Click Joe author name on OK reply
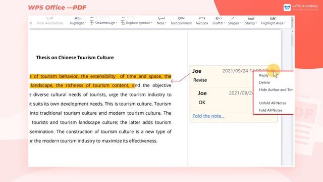This screenshot has width=323, height=182. click(x=202, y=93)
